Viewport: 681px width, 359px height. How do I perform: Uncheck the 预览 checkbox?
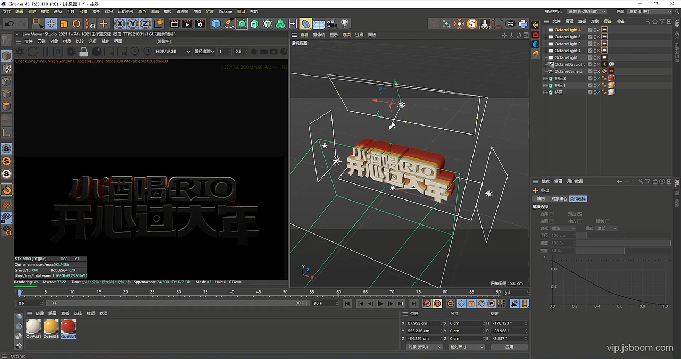pyautogui.click(x=580, y=214)
